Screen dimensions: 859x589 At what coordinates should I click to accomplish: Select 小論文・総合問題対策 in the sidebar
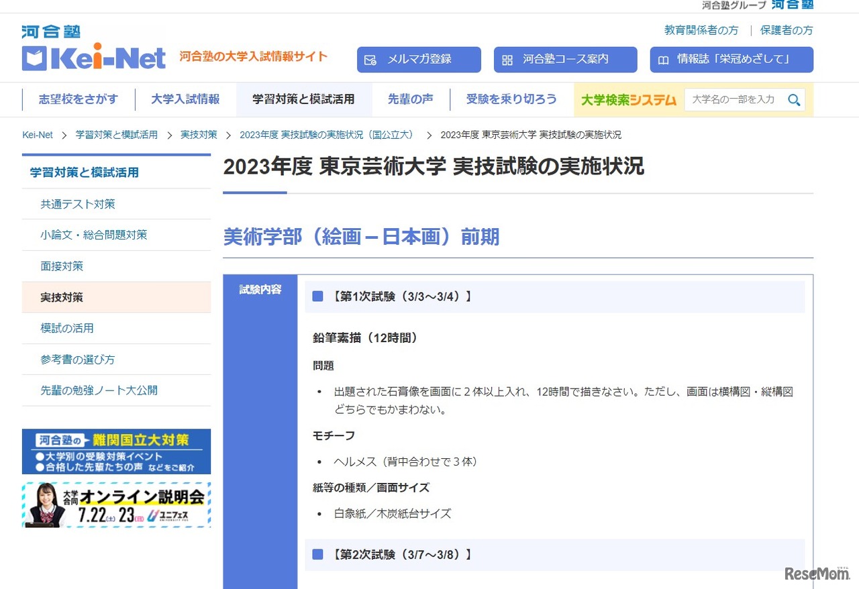pyautogui.click(x=93, y=235)
